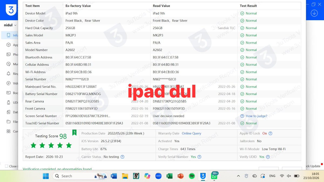Open the Online Query warranty link

pos(191,133)
